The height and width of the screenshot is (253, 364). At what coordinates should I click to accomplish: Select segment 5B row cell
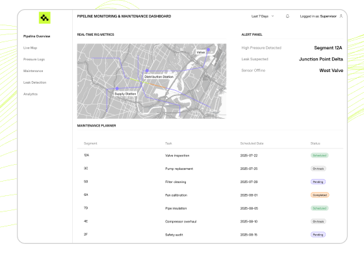pyautogui.click(x=86, y=182)
